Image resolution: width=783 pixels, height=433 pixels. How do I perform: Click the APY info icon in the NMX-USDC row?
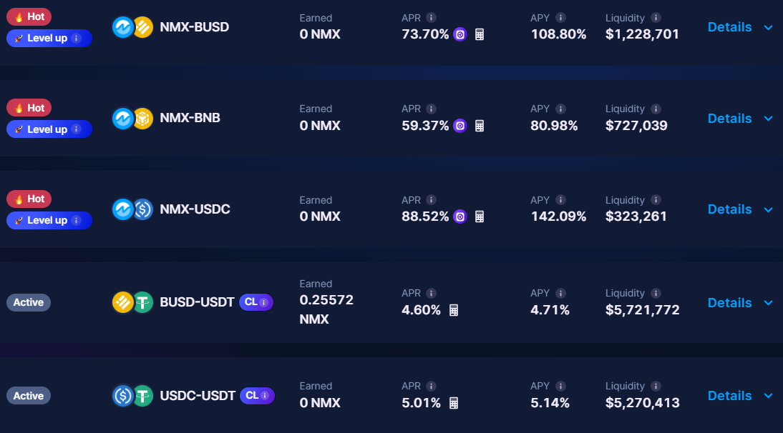[x=561, y=200]
